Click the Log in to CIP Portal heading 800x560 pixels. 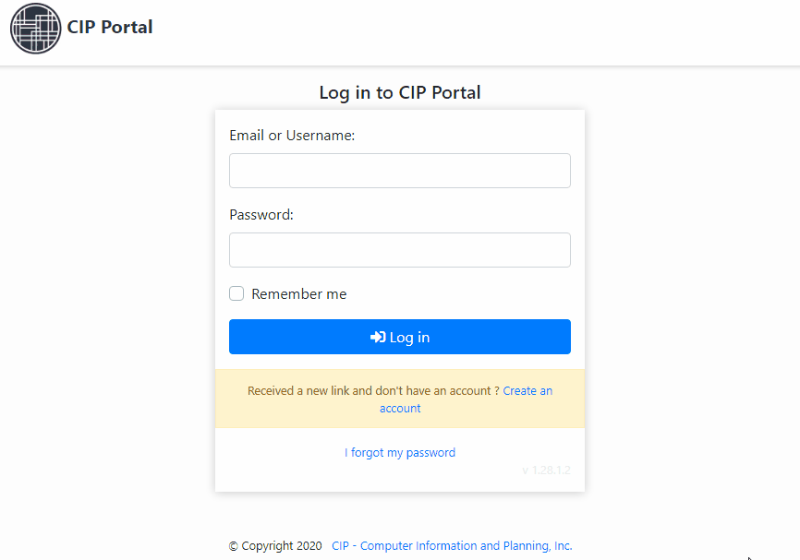400,93
